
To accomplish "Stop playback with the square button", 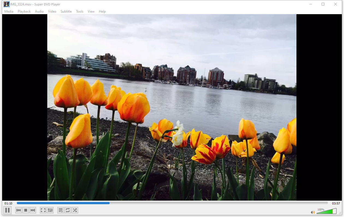I will [26, 210].
